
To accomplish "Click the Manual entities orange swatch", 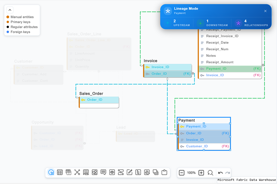I will click(x=8, y=17).
